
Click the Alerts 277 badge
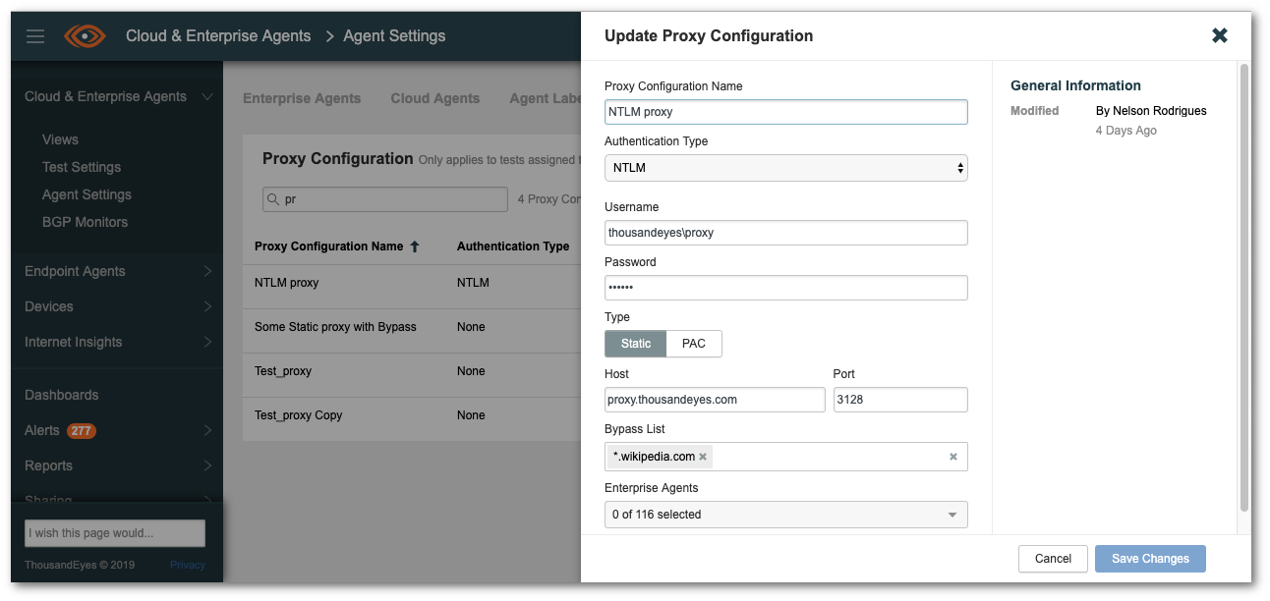(81, 431)
